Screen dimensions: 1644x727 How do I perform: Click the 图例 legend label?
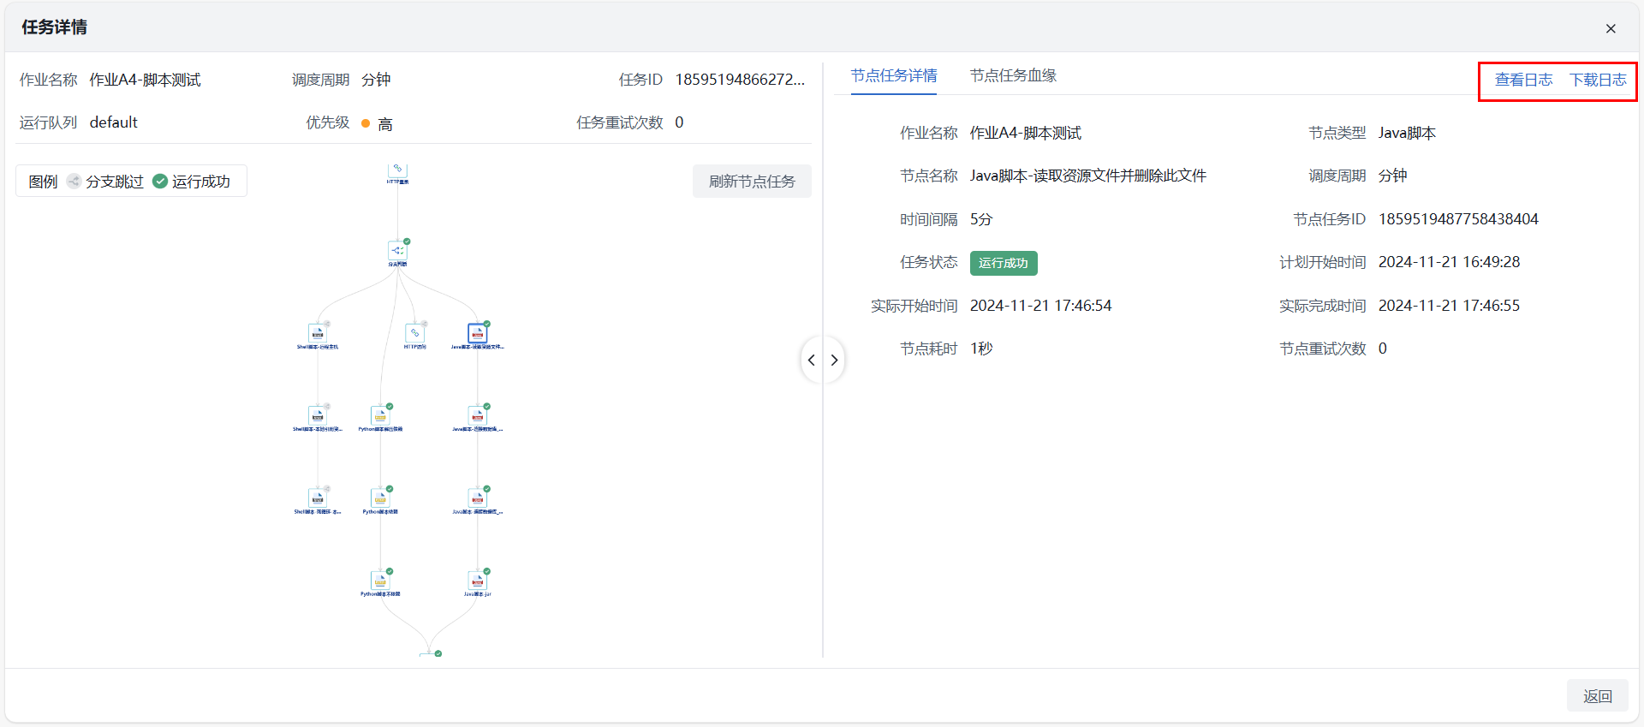[x=43, y=182]
